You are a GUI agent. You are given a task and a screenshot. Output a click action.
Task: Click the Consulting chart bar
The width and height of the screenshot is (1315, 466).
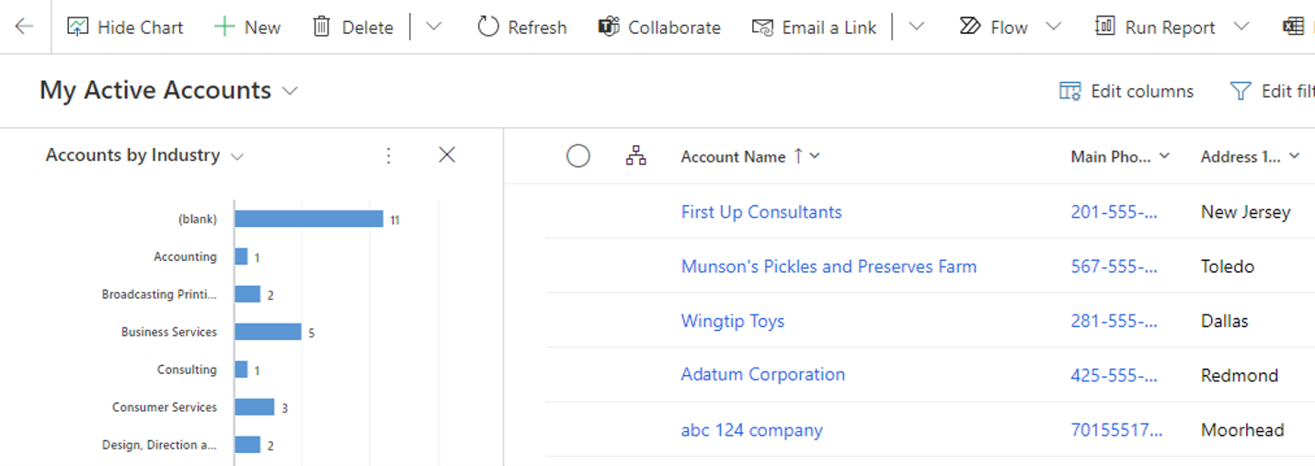pyautogui.click(x=241, y=369)
